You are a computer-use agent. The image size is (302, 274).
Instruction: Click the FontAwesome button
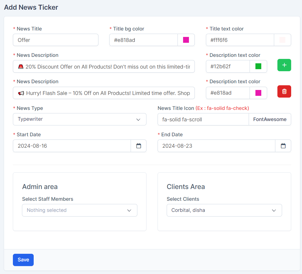click(x=270, y=120)
